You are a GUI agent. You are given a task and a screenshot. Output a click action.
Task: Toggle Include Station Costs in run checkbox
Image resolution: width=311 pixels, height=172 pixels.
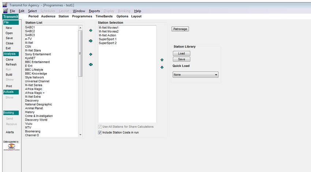pyautogui.click(x=100, y=133)
